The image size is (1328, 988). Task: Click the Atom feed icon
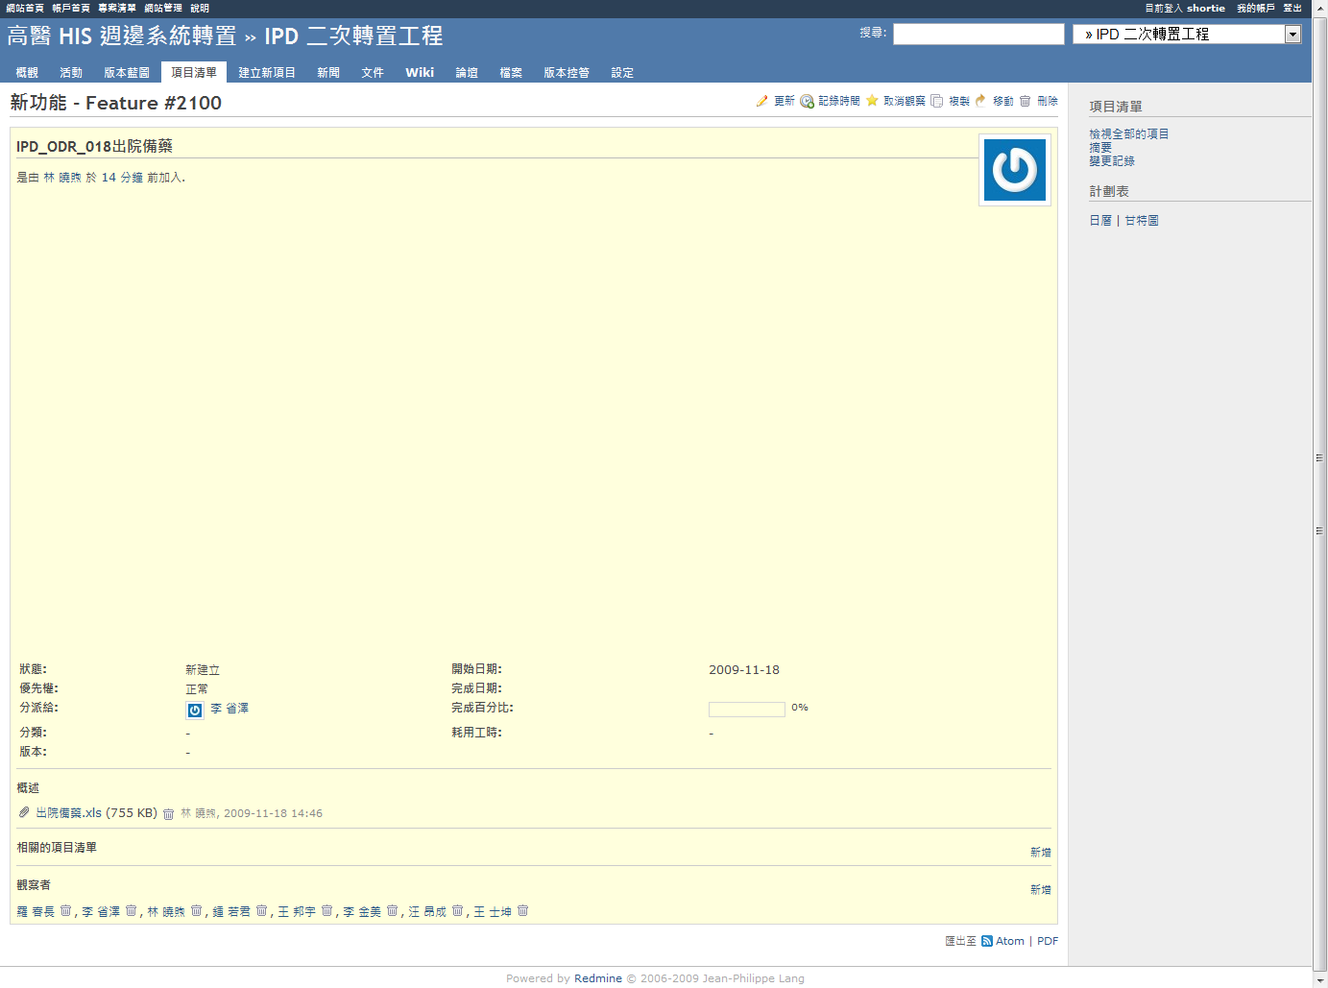pos(987,942)
